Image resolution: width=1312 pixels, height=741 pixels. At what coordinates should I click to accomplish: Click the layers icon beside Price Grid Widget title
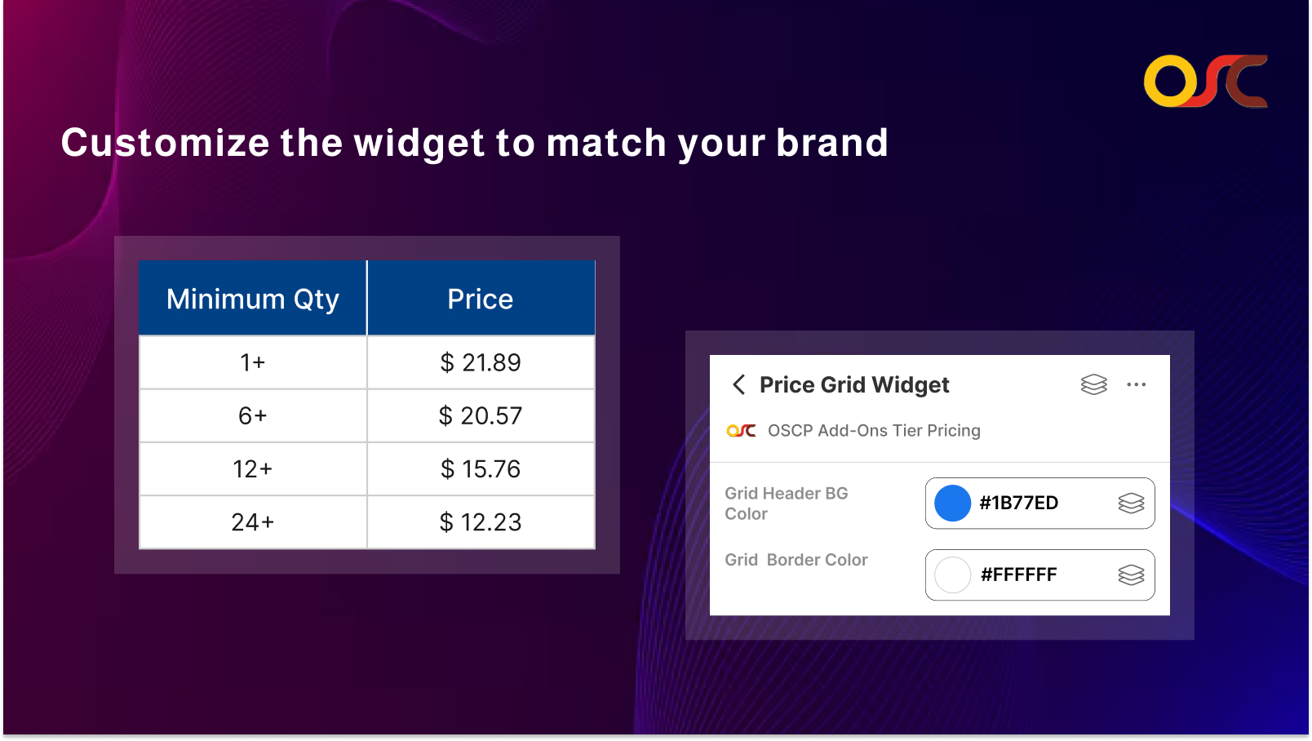click(1093, 384)
